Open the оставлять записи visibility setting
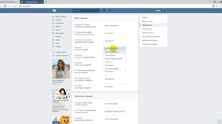The width and height of the screenshot is (222, 124). pyautogui.click(x=115, y=111)
